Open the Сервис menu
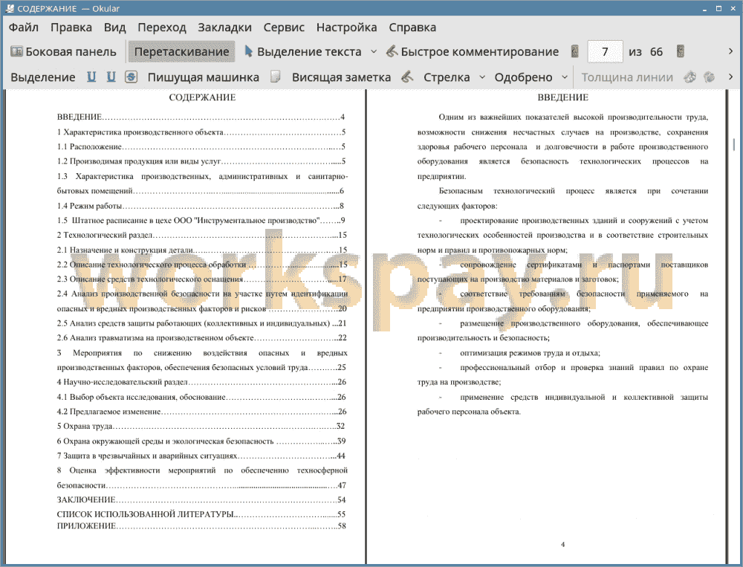This screenshot has height=567, width=743. 284,27
